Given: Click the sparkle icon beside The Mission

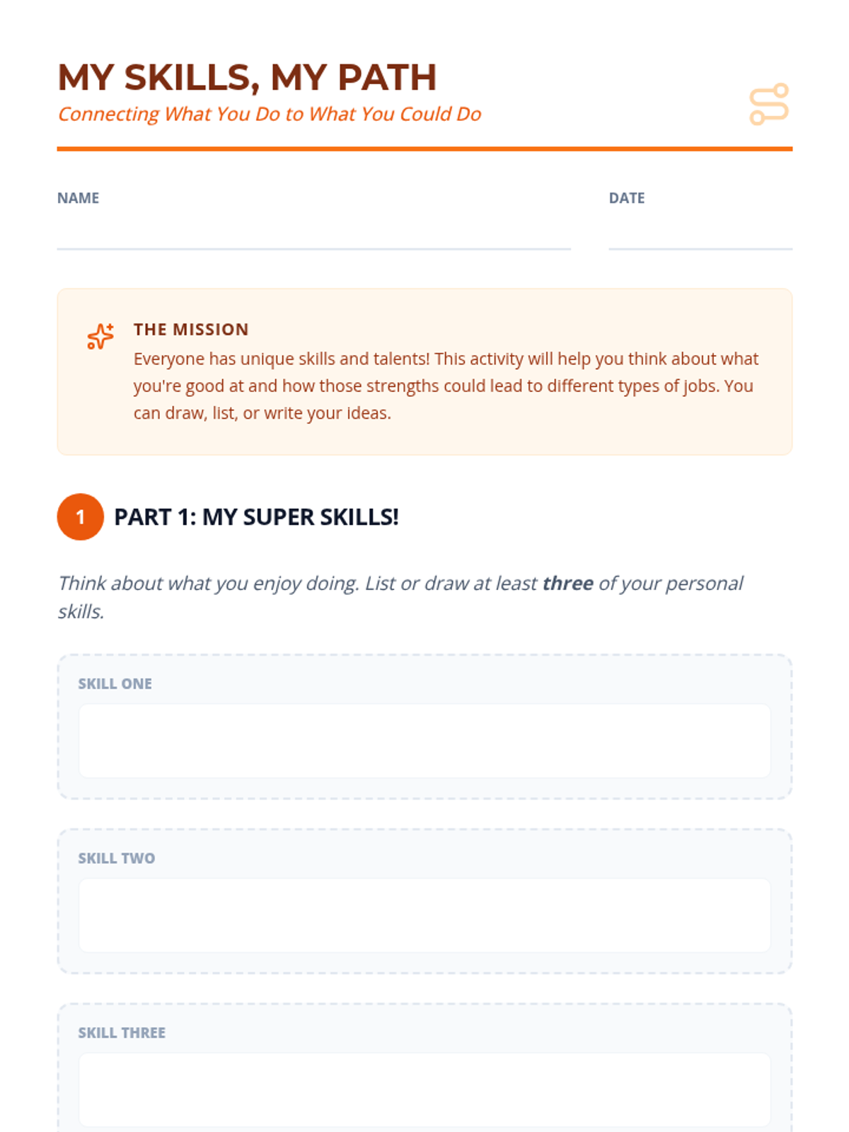Looking at the screenshot, I should [100, 336].
